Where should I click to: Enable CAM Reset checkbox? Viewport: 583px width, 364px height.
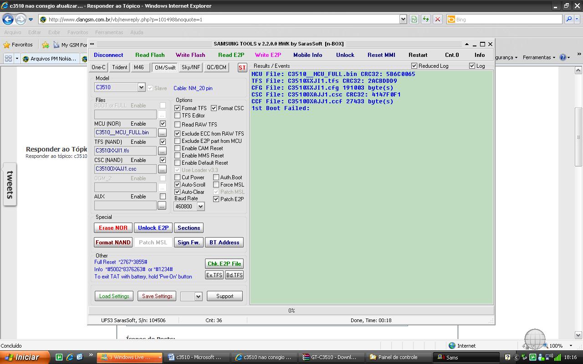point(178,148)
